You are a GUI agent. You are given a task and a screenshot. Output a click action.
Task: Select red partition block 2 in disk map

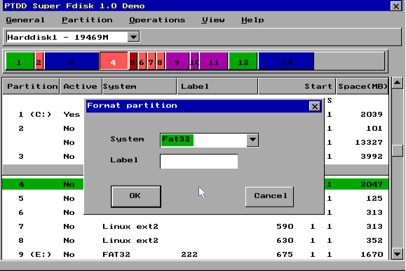(39, 61)
